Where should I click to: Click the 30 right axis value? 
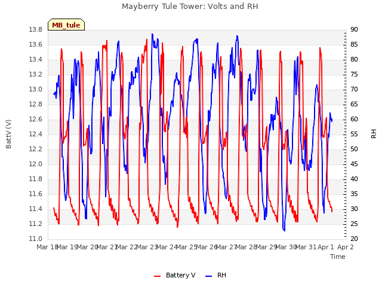pos(354,209)
